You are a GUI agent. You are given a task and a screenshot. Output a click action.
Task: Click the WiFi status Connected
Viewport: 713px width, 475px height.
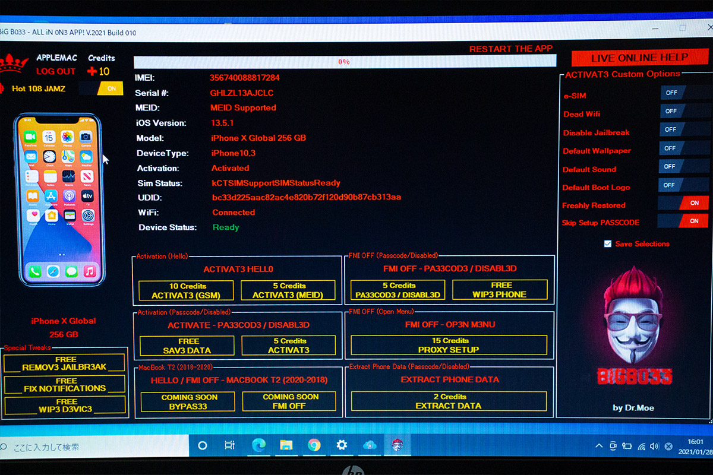click(234, 212)
